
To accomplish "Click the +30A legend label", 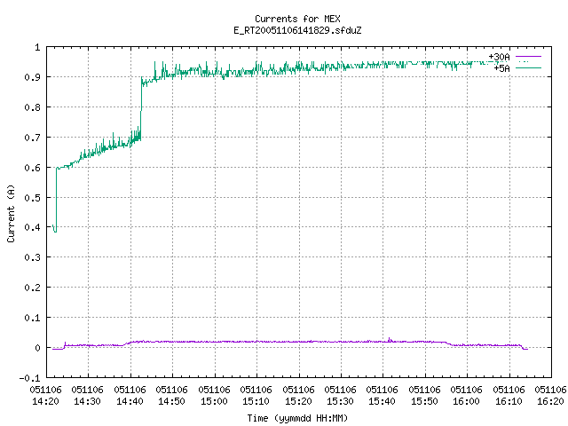I will [x=499, y=57].
